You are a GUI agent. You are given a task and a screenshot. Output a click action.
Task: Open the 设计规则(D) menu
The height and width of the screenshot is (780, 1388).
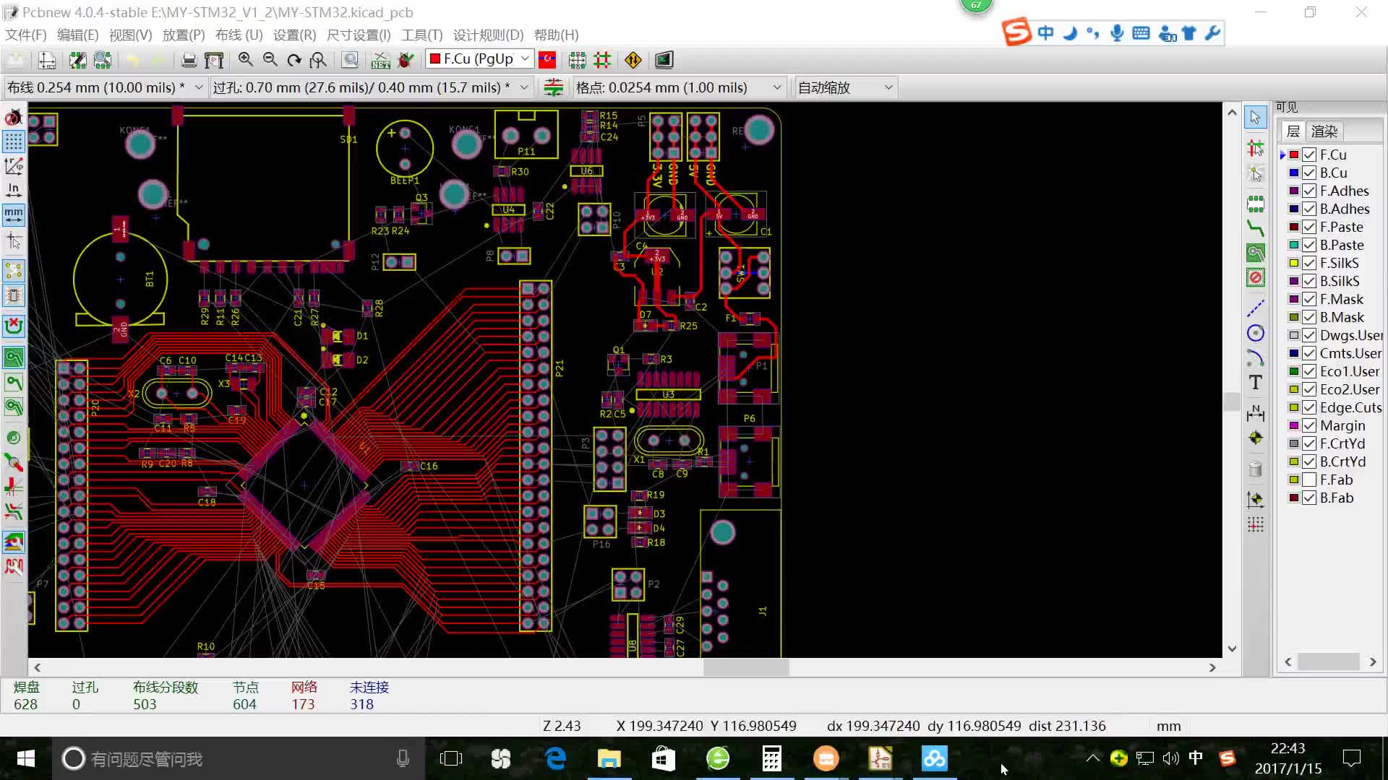click(489, 35)
